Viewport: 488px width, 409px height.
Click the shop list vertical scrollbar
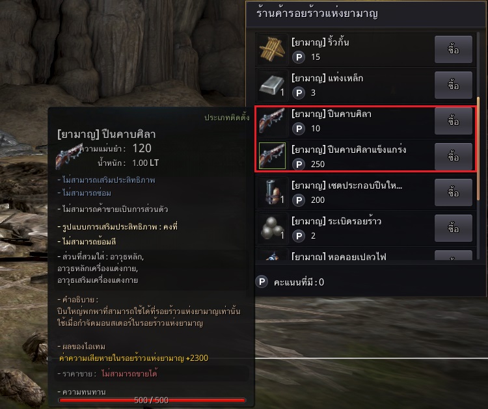coord(478,149)
